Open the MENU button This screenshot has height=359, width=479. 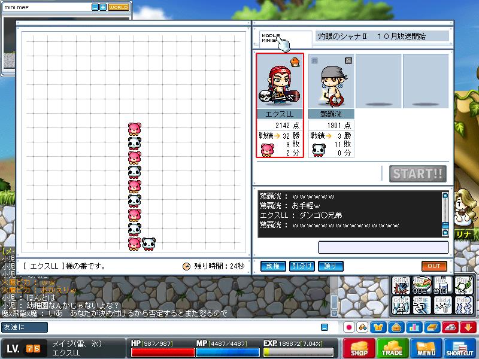(426, 348)
